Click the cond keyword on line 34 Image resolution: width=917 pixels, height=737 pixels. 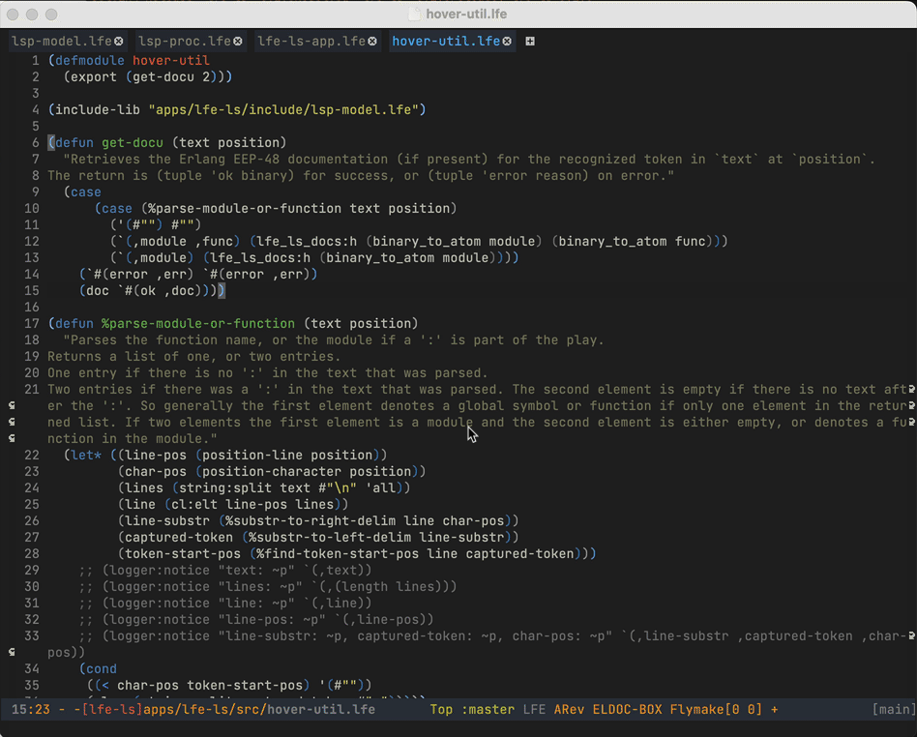point(102,668)
